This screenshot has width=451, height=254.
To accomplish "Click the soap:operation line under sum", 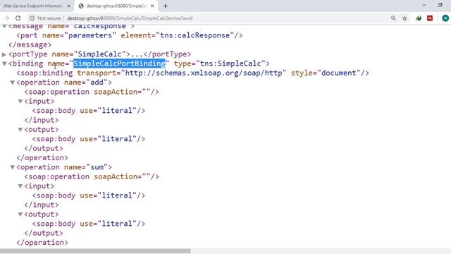I will click(x=92, y=176).
